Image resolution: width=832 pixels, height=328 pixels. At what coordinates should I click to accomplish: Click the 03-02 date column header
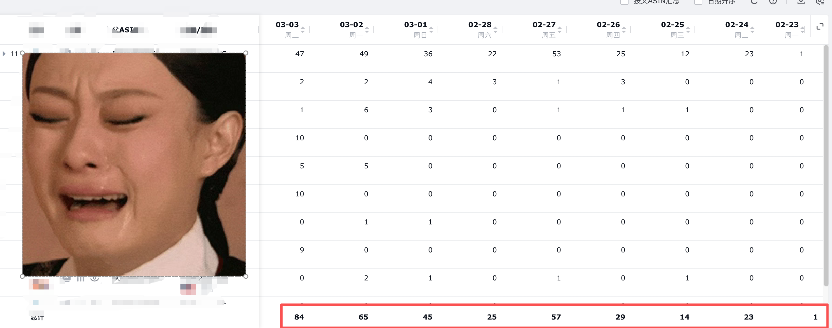click(x=351, y=25)
